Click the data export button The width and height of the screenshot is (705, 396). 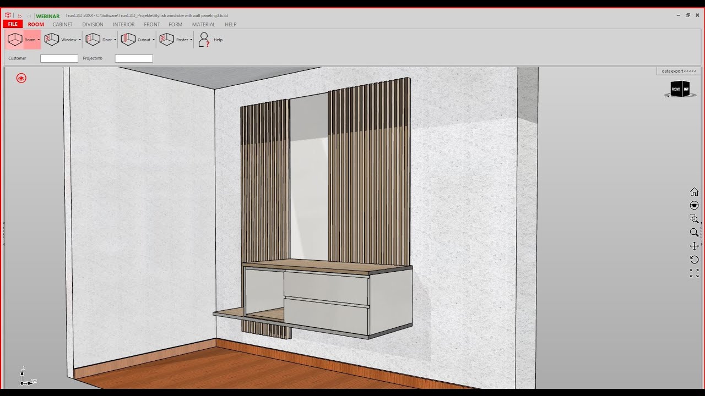(x=679, y=71)
